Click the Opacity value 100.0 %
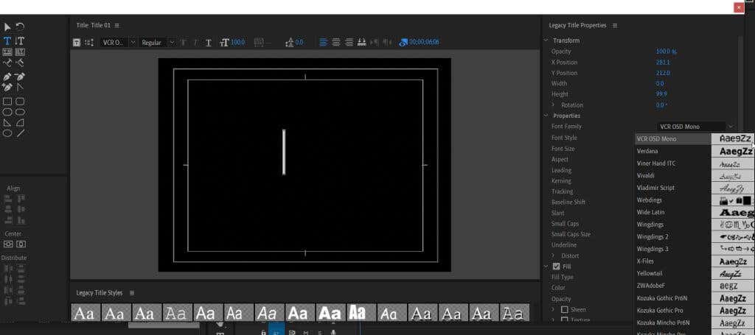 click(x=666, y=52)
